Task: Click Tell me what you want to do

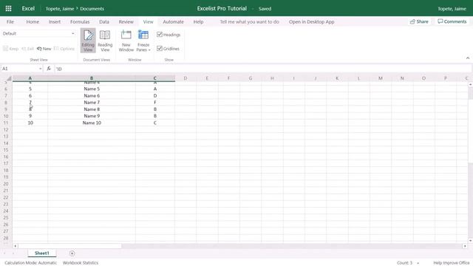Action: click(x=250, y=21)
